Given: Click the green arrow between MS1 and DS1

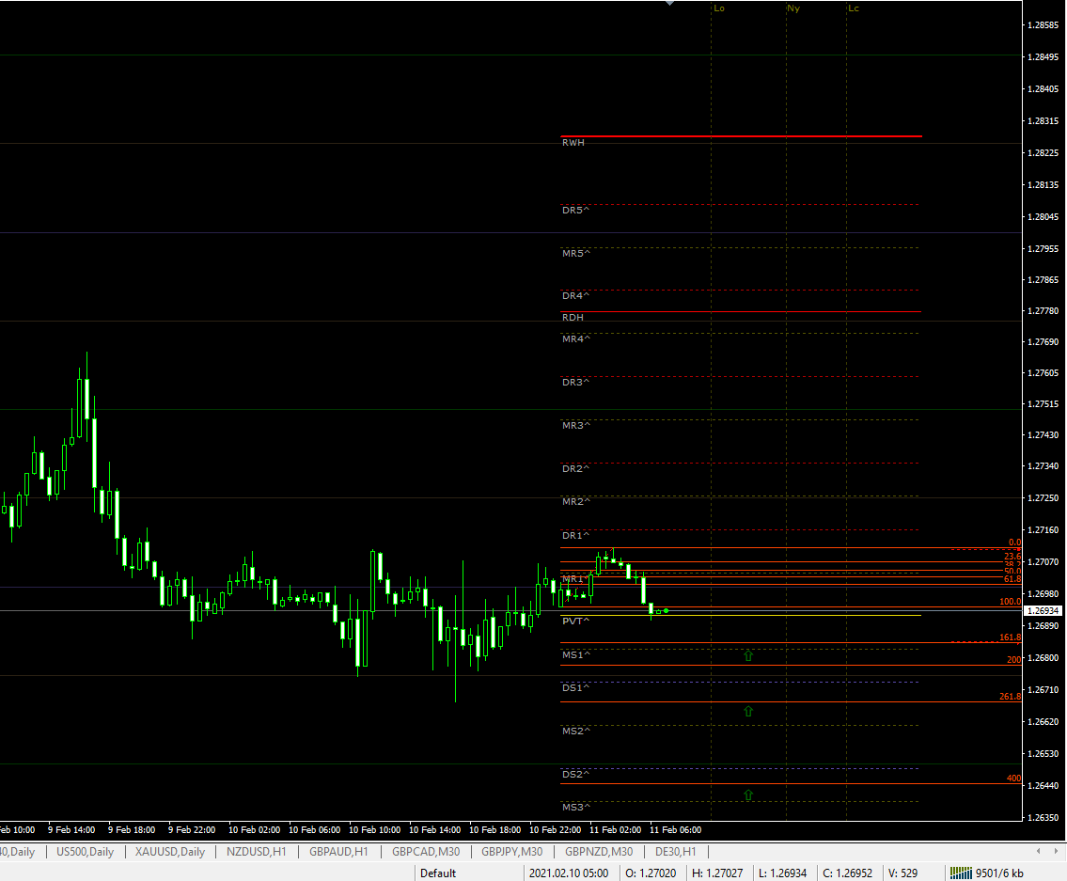Looking at the screenshot, I should tap(748, 712).
